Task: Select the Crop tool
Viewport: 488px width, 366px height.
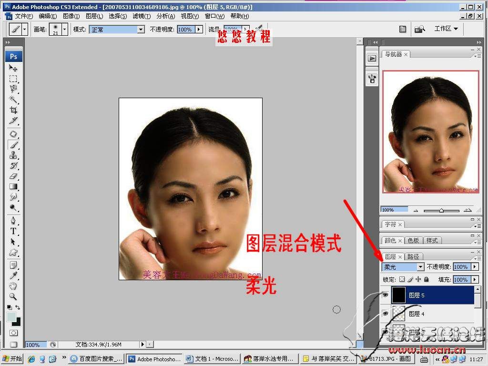Action: tap(13, 110)
